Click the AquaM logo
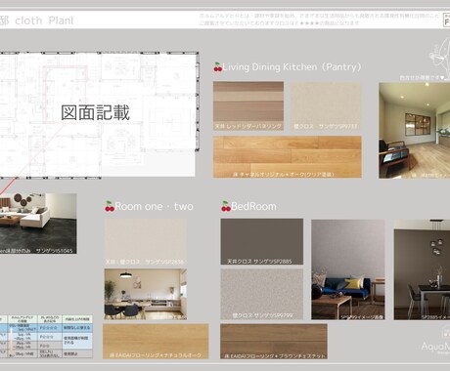Image resolution: width=450 pixels, height=371 pixels. pos(435,341)
